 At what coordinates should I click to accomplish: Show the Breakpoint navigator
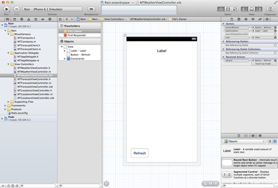(43, 19)
